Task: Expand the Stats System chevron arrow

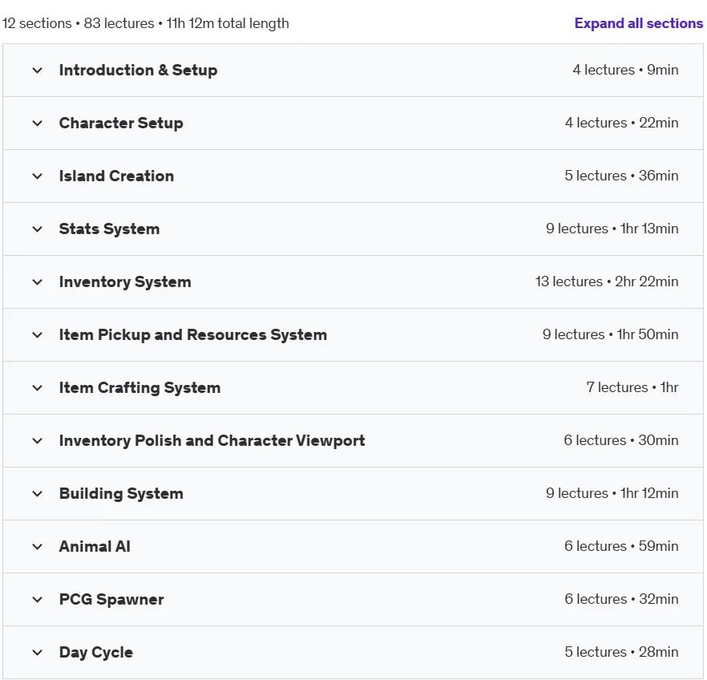Action: [38, 229]
